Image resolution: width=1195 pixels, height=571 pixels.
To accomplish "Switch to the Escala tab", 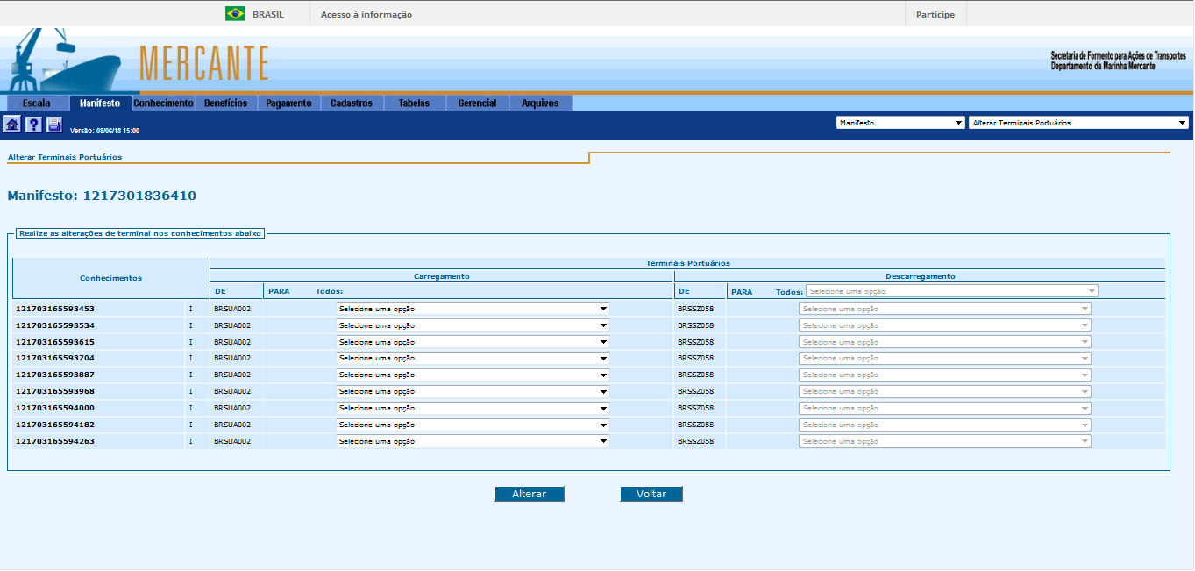I will tap(36, 103).
